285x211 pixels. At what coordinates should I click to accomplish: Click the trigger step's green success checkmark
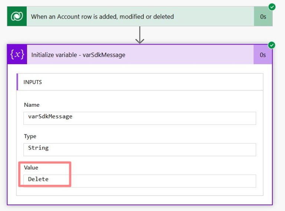click(x=272, y=7)
